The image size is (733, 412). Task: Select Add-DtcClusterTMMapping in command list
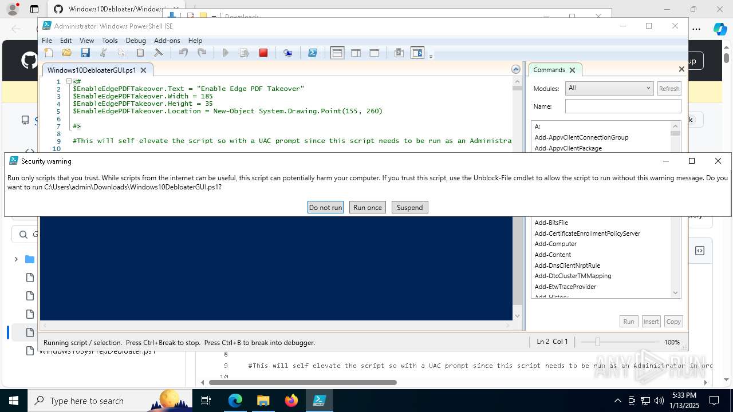tap(573, 276)
